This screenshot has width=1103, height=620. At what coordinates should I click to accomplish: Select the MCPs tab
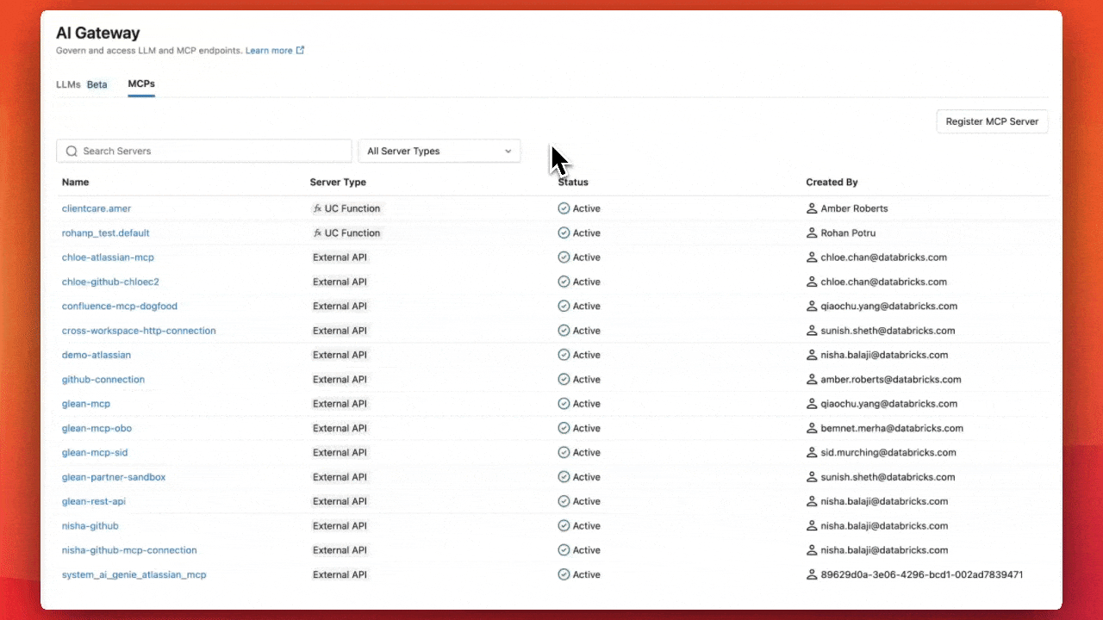pyautogui.click(x=141, y=84)
